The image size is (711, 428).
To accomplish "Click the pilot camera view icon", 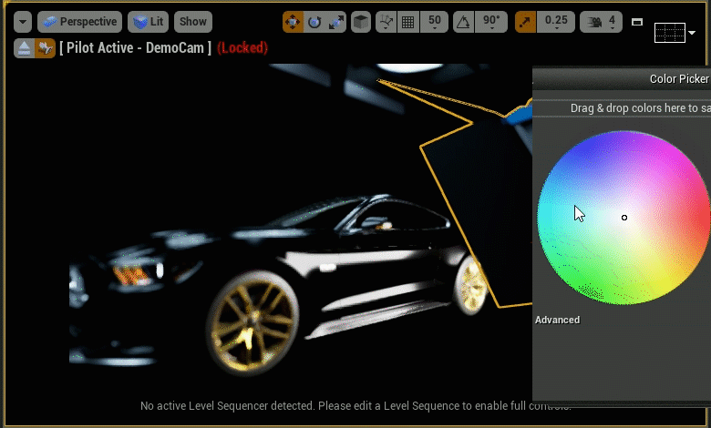I will (x=45, y=47).
